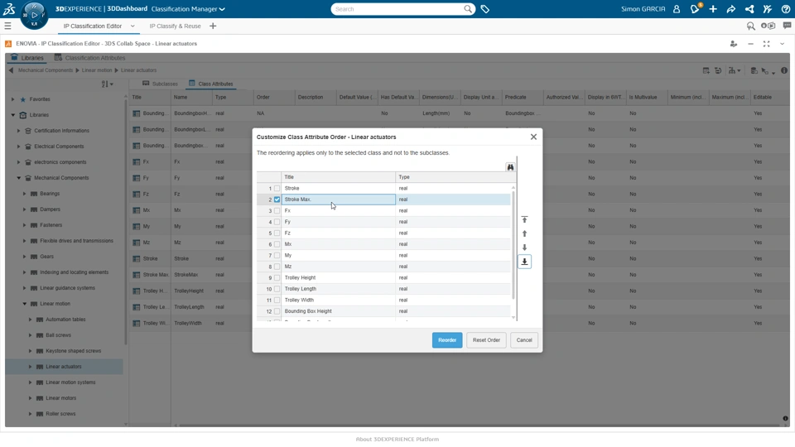795x447 pixels.
Task: Move selected attribute to bottom
Action: tap(524, 262)
